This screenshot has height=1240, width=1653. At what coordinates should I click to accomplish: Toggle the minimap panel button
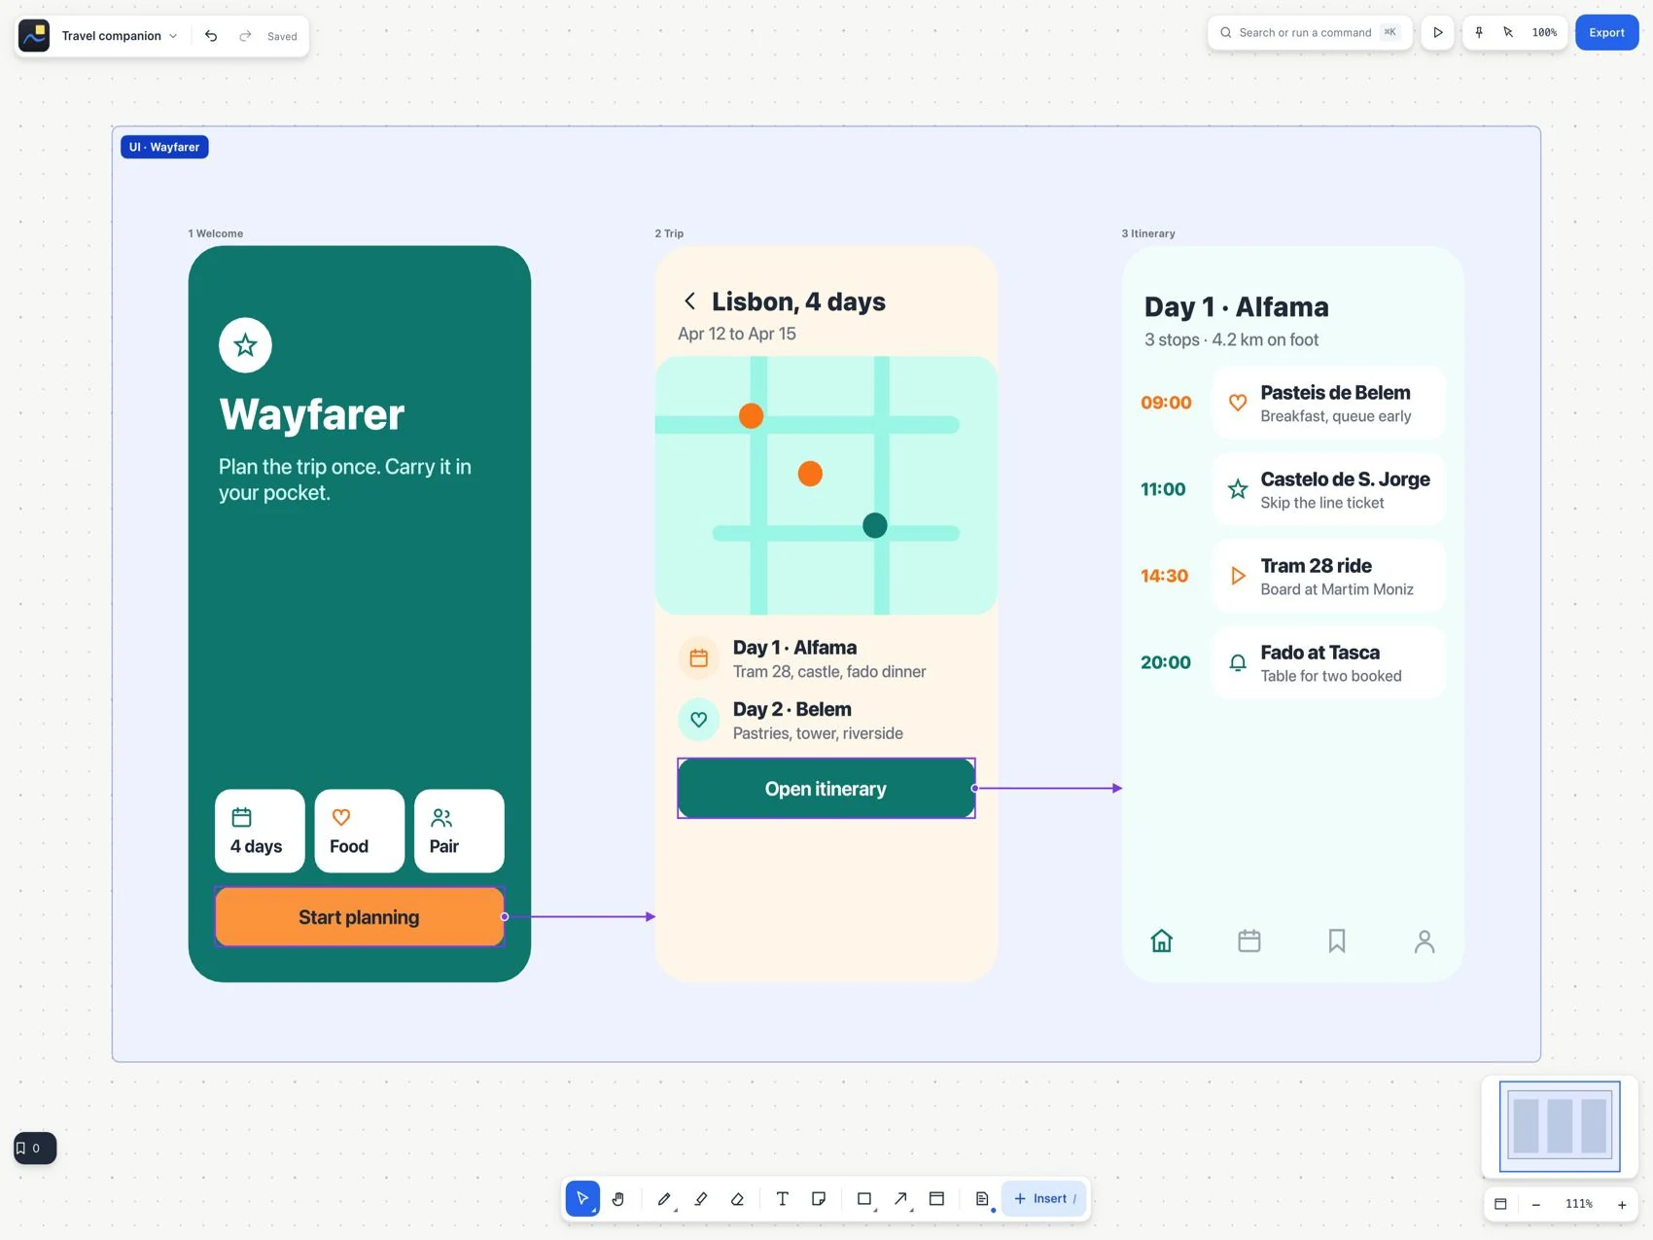1500,1204
